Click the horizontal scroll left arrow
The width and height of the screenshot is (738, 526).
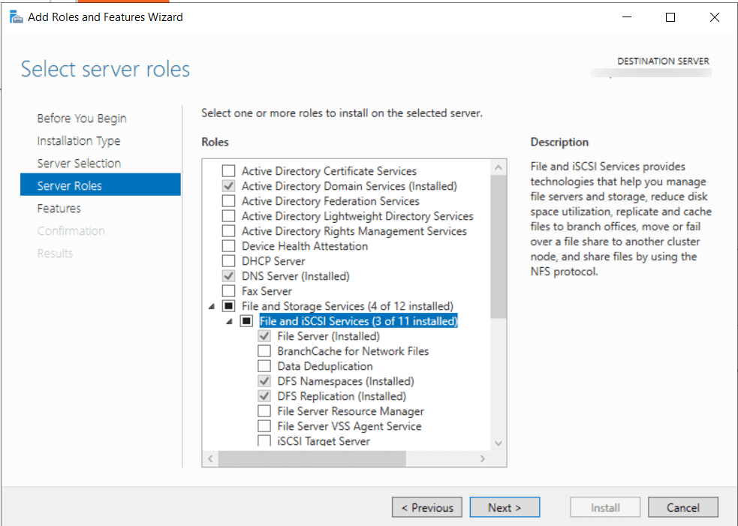coord(210,458)
